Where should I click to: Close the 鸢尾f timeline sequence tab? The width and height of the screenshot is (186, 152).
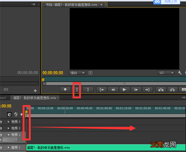coord(58,98)
